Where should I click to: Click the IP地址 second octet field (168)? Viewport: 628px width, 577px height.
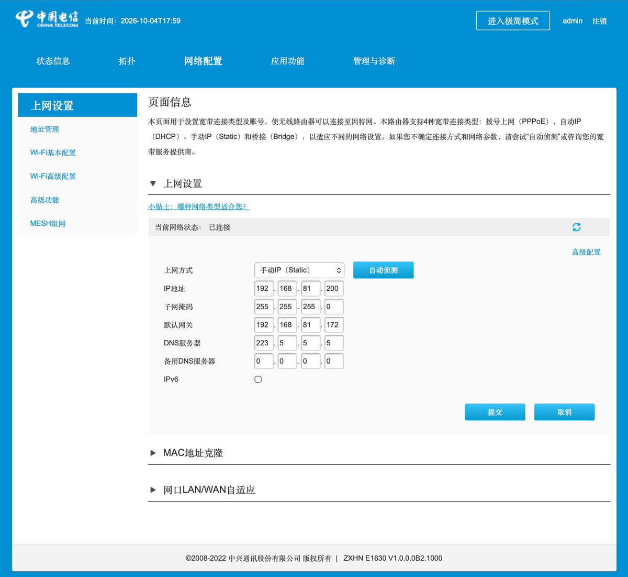[287, 288]
